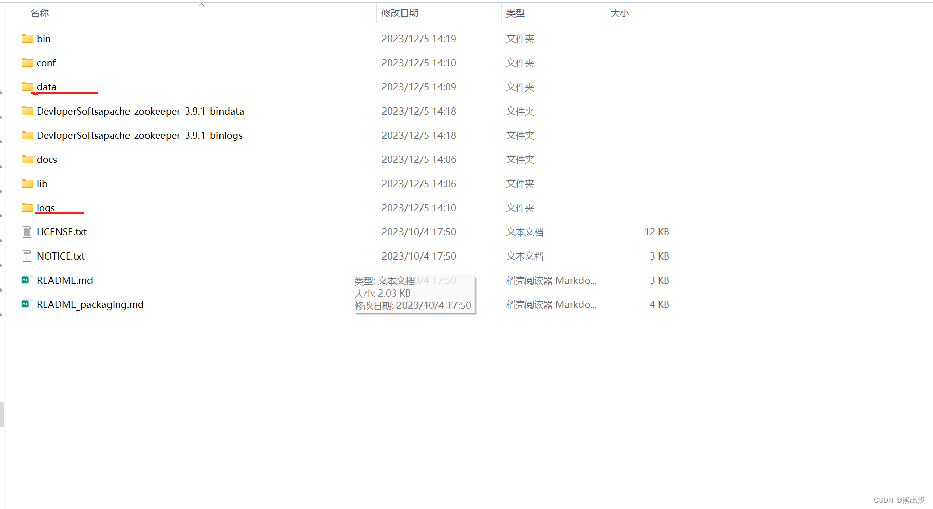Open the bin folder icon

click(27, 39)
